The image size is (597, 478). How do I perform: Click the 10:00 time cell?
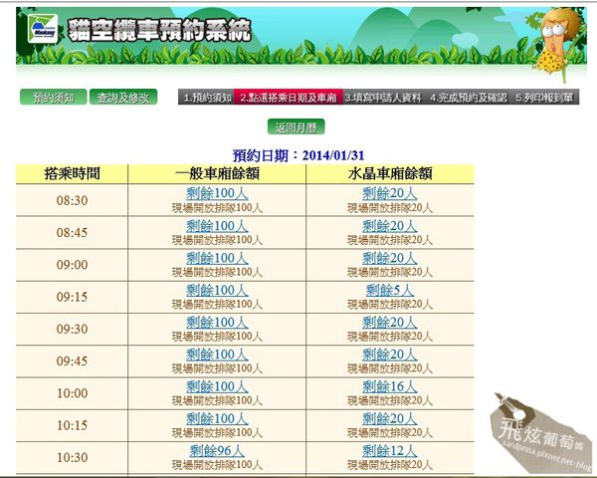coord(72,393)
